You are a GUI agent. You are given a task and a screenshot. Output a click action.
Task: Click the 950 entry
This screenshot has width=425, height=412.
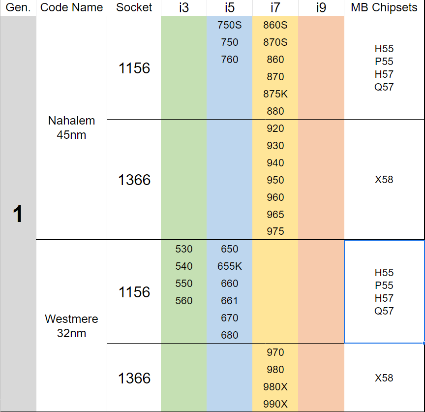click(275, 180)
